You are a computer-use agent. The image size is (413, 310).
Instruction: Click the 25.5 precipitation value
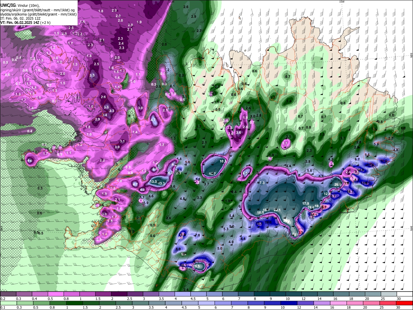pos(196,266)
